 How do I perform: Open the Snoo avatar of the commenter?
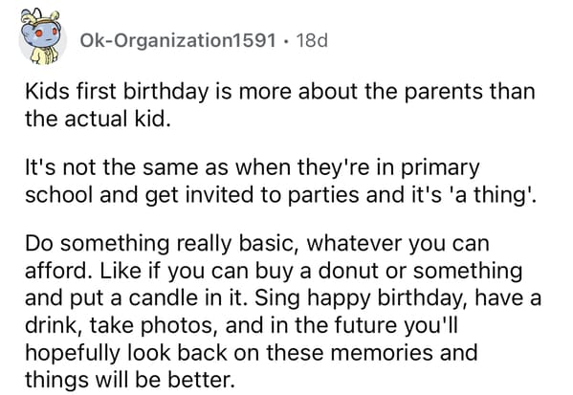[x=42, y=39]
